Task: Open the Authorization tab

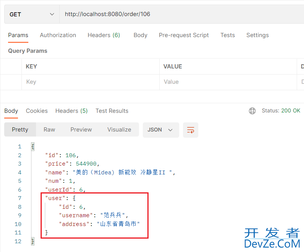Action: (58, 35)
